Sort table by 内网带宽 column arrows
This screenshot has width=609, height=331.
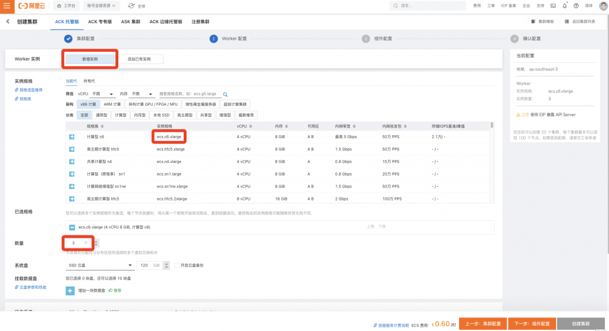[x=354, y=126]
